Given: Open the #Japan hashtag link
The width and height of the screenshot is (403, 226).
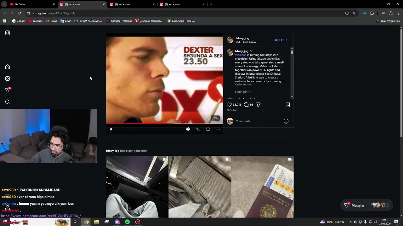Looking at the screenshot, I should click(241, 55).
